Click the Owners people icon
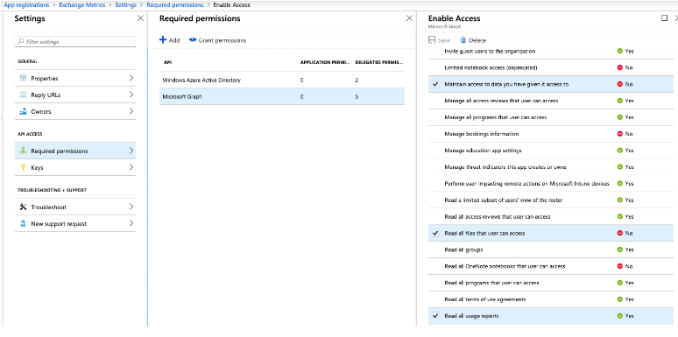This screenshot has width=678, height=337. 24,111
